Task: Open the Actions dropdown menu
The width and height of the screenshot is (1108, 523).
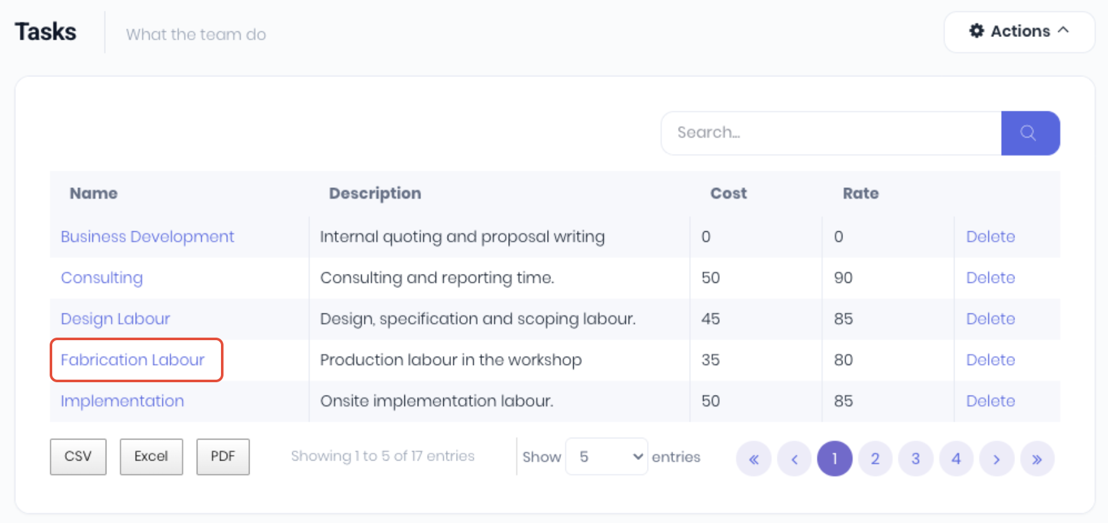Action: pyautogui.click(x=1019, y=31)
